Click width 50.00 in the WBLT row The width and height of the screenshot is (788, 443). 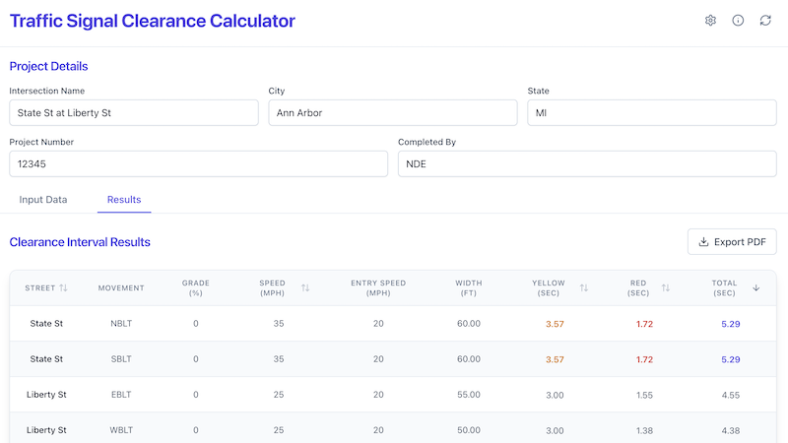click(x=469, y=430)
